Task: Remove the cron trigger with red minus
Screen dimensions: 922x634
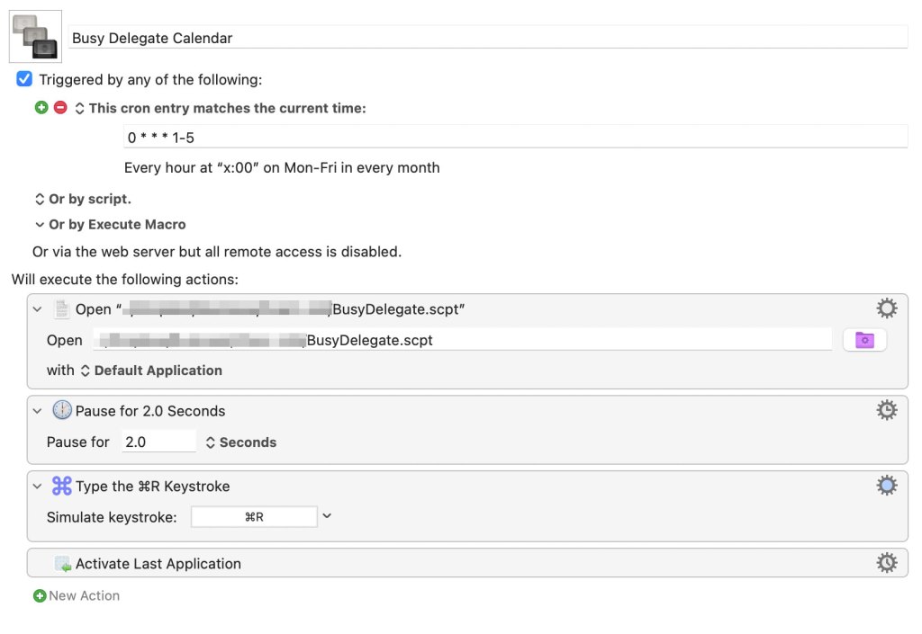Action: (60, 108)
